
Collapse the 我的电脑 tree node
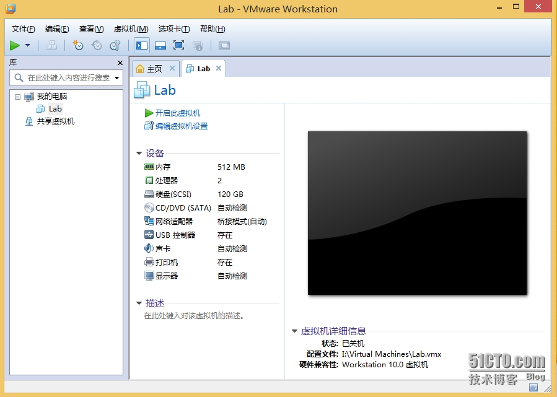click(17, 97)
